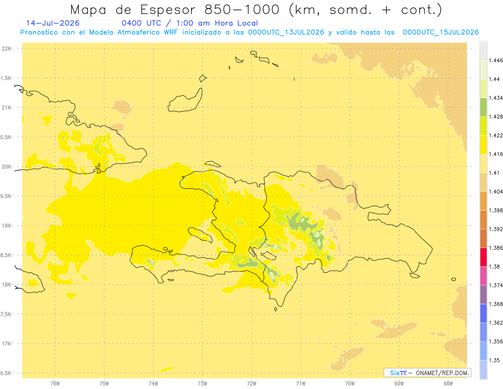
Task: Click the '1.404' colorbar value
Action: click(495, 191)
